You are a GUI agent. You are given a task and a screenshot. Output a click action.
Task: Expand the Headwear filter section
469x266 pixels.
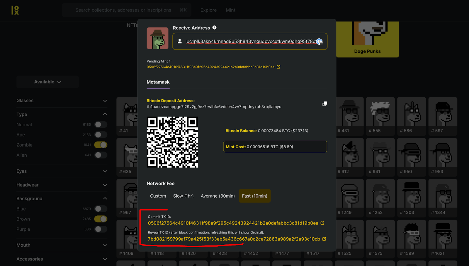click(x=62, y=185)
